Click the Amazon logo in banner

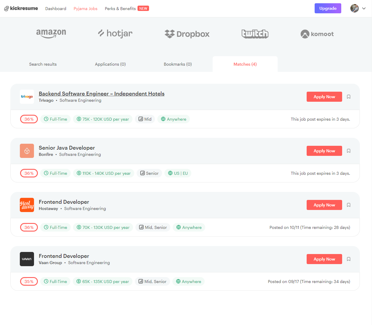click(x=51, y=34)
